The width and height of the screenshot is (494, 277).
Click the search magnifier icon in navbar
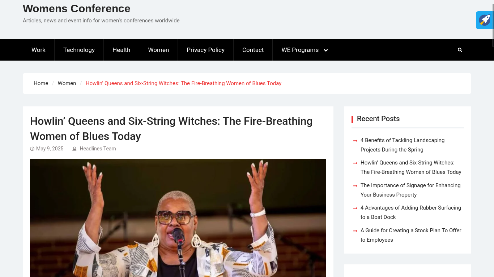(460, 50)
